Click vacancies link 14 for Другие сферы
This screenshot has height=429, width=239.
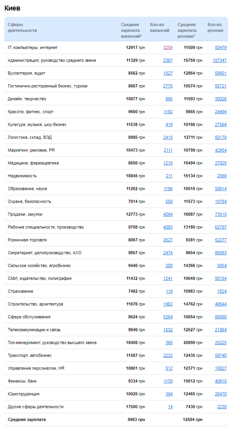pos(170,406)
